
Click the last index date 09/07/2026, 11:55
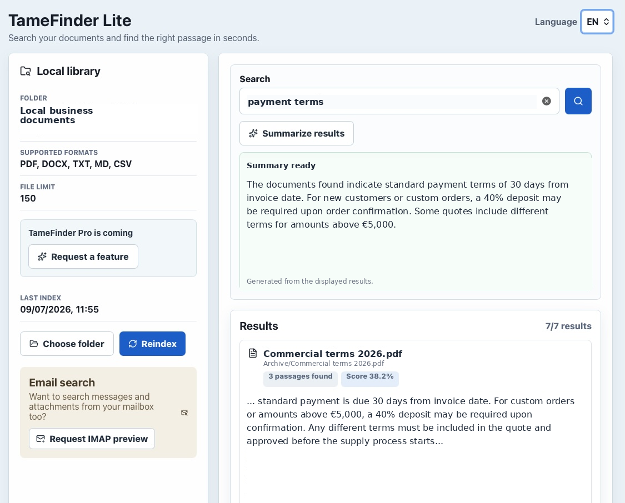(59, 309)
